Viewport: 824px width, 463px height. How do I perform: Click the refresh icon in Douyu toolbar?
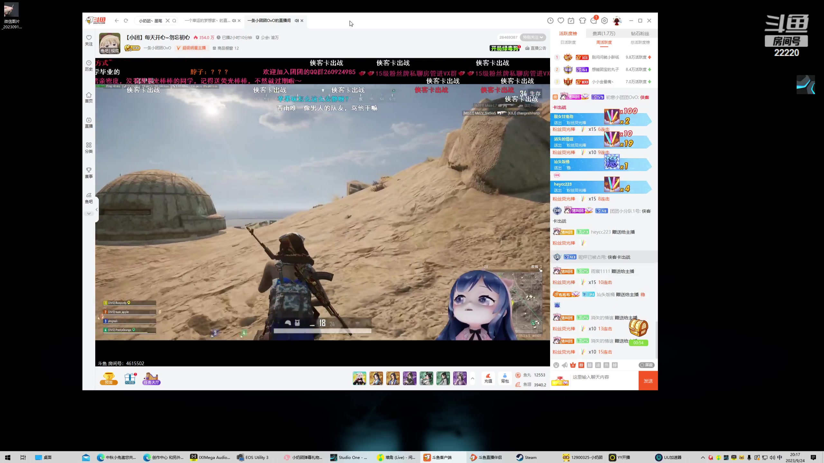126,21
